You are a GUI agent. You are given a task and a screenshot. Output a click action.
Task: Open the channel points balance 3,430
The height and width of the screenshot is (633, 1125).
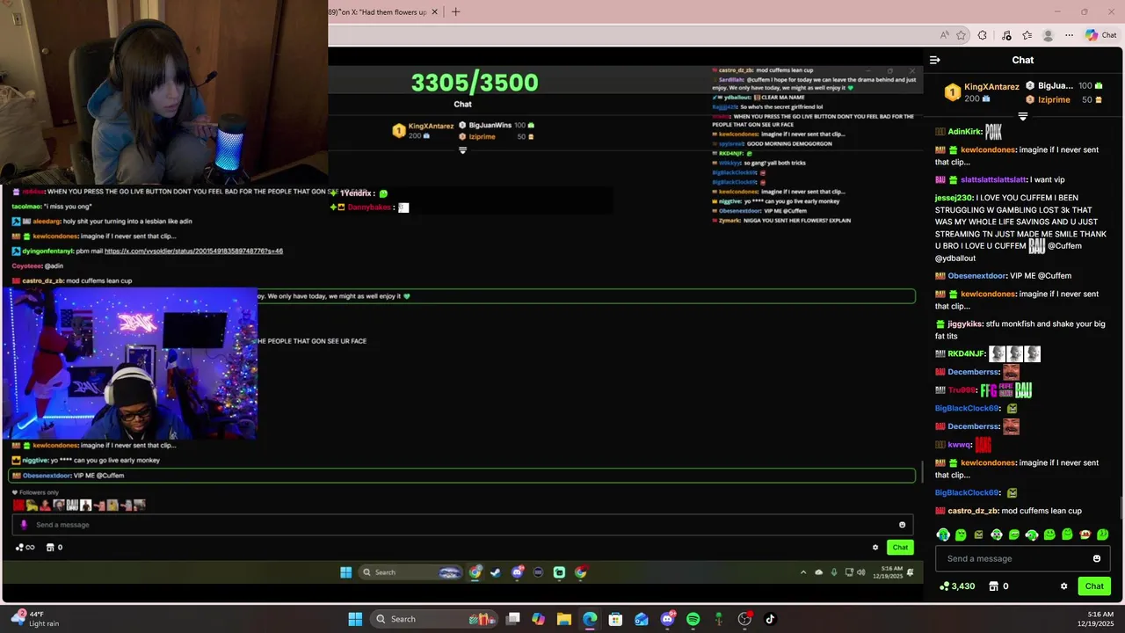(x=957, y=586)
